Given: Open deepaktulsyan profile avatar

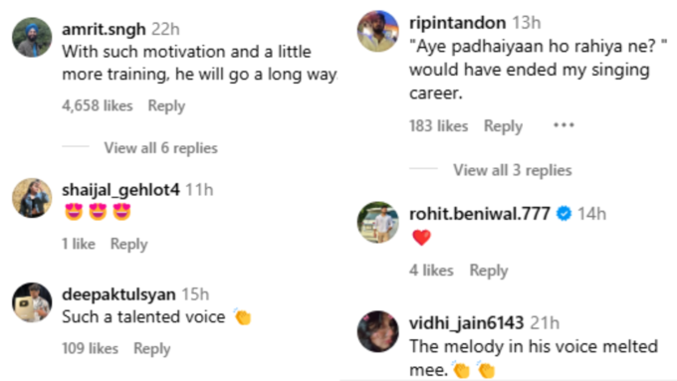Looking at the screenshot, I should [32, 302].
